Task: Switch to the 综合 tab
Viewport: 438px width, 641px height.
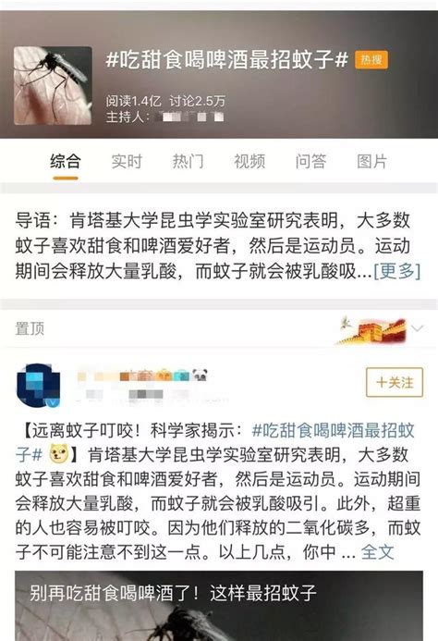Action: coord(66,161)
